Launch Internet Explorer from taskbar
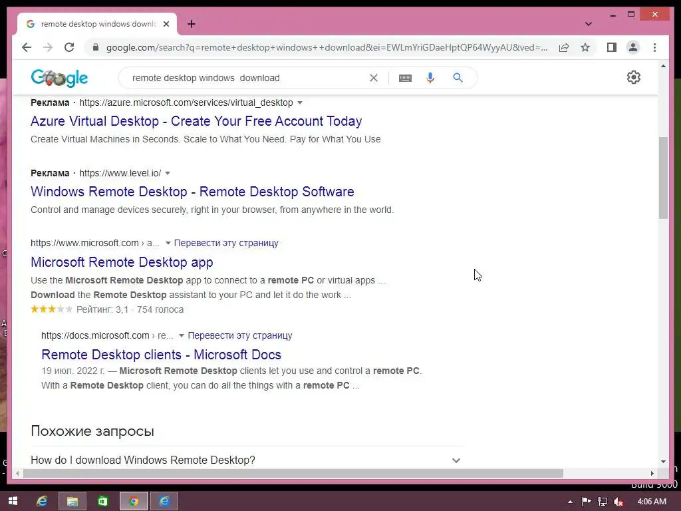 click(x=42, y=502)
